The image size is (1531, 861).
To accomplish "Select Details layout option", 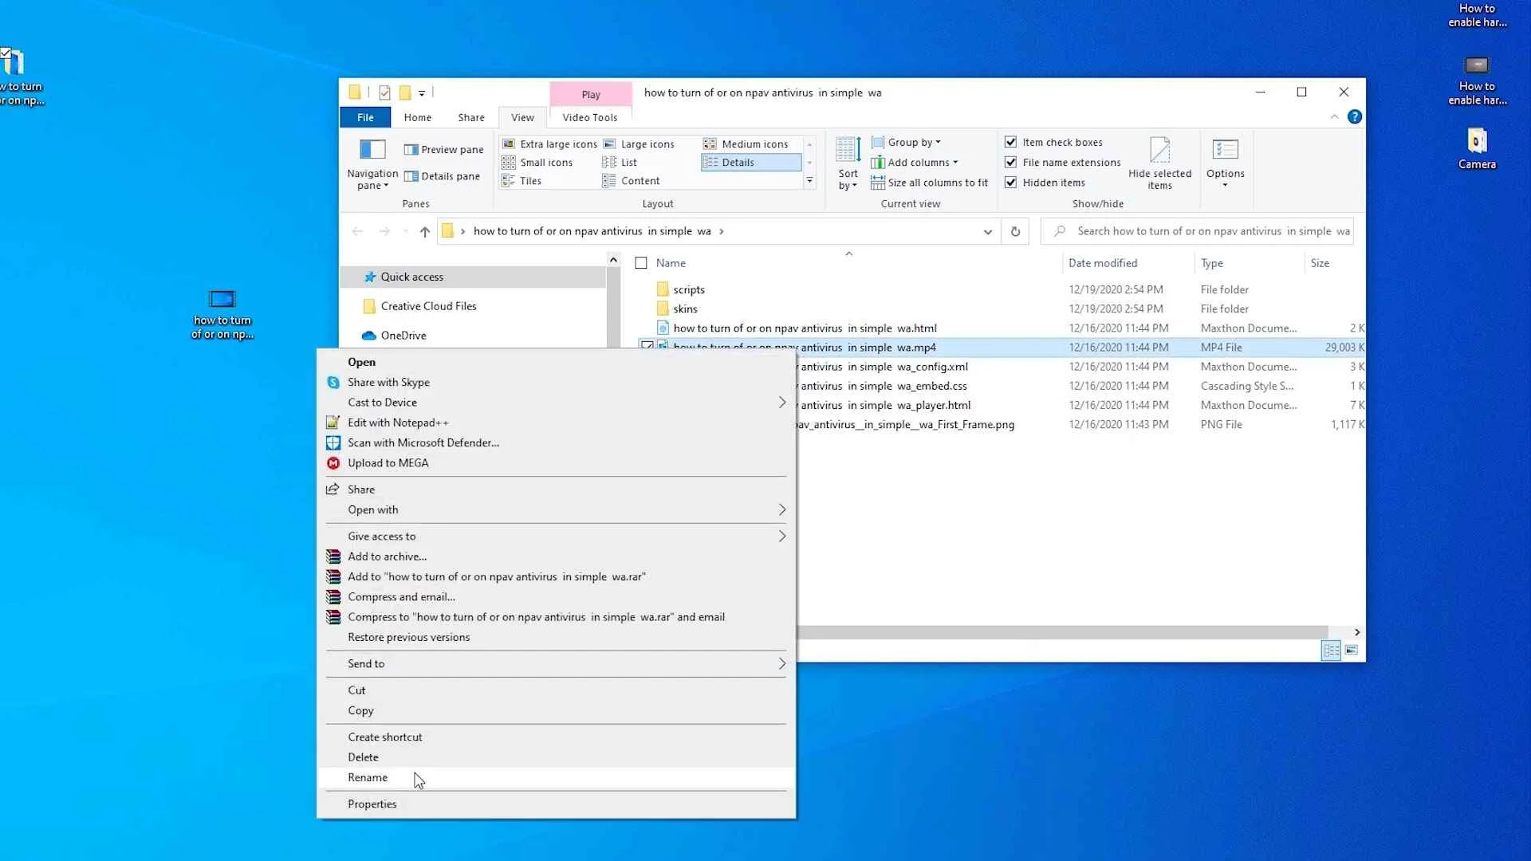I will pos(751,163).
